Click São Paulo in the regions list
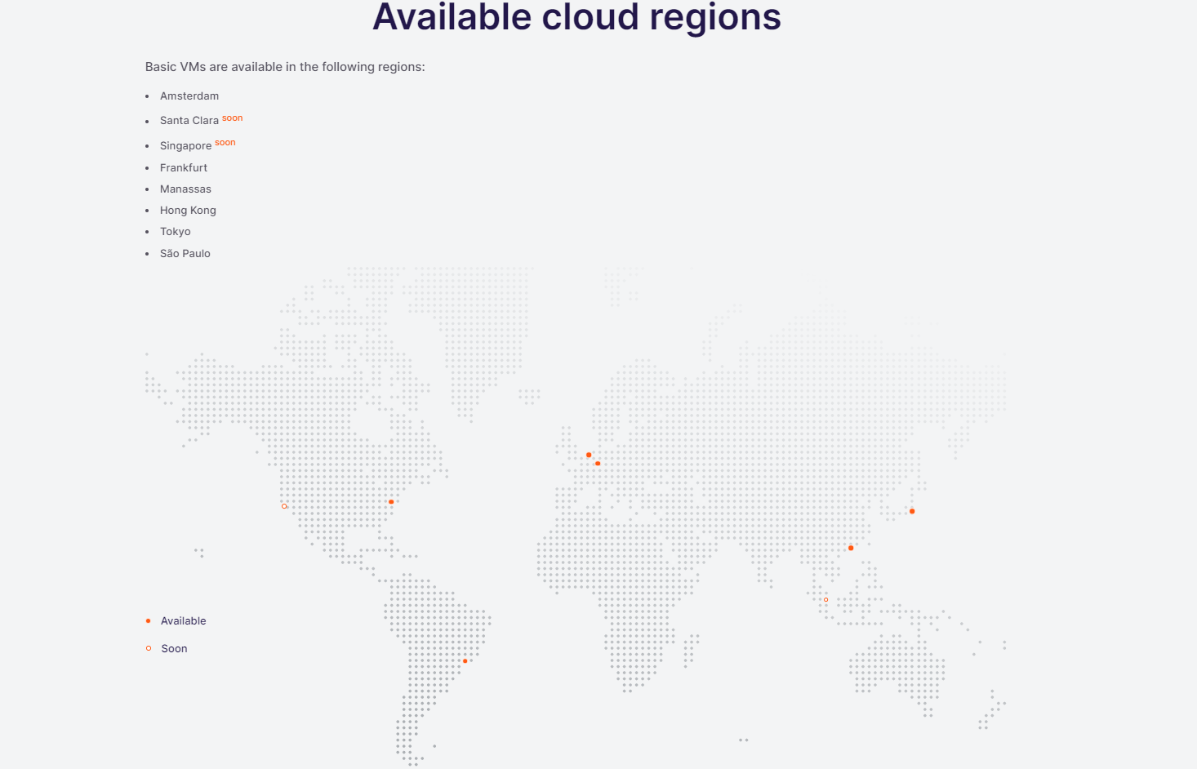 pos(185,253)
